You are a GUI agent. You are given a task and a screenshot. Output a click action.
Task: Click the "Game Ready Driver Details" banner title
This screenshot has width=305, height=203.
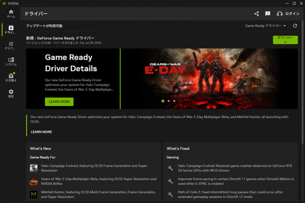click(x=71, y=63)
